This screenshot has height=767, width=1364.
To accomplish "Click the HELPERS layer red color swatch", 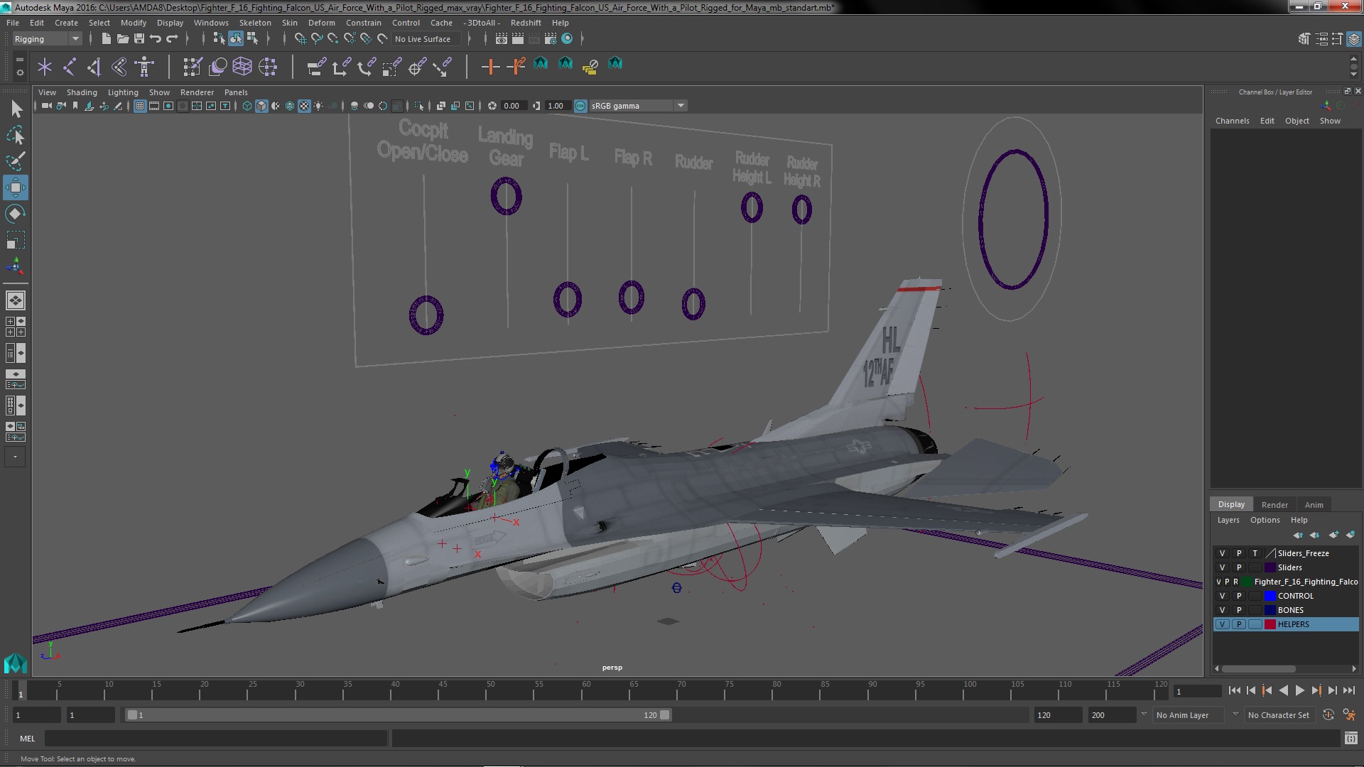I will tap(1270, 624).
